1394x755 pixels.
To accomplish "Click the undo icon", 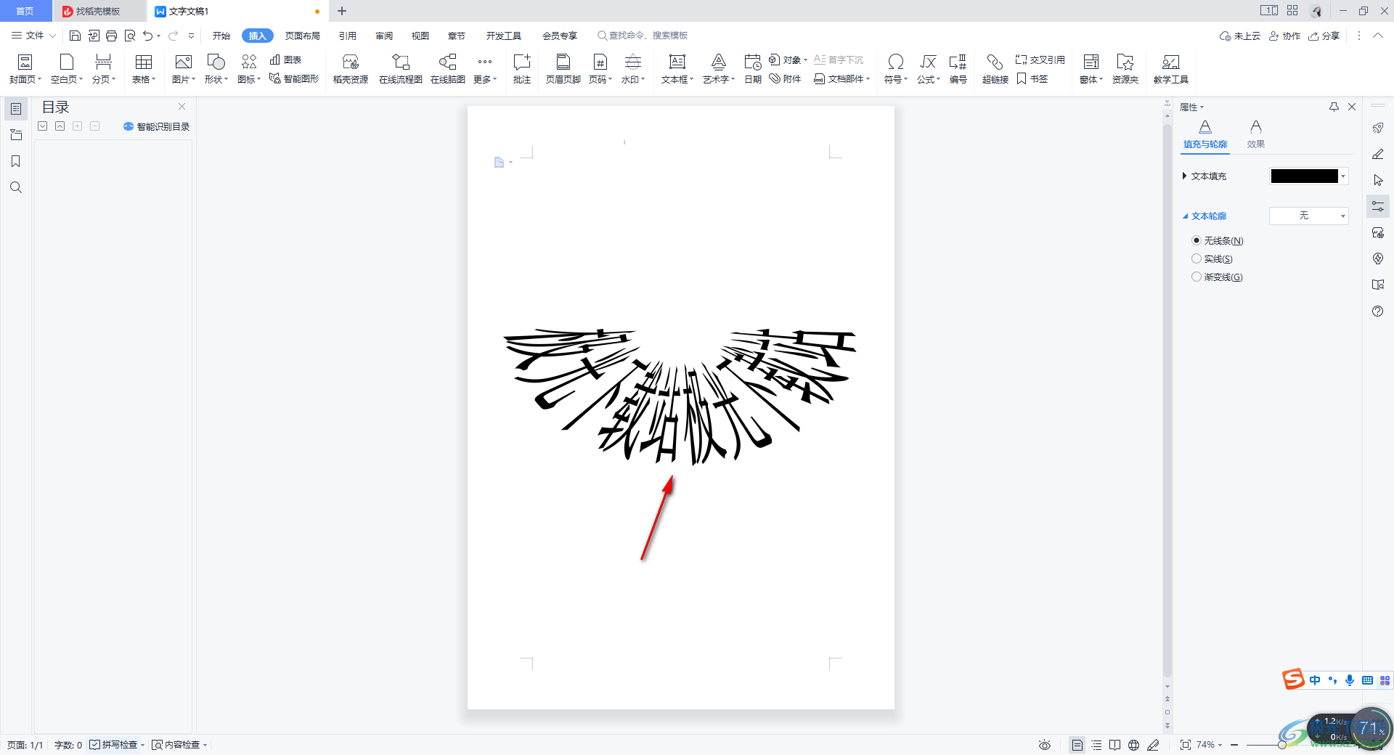I will [148, 36].
